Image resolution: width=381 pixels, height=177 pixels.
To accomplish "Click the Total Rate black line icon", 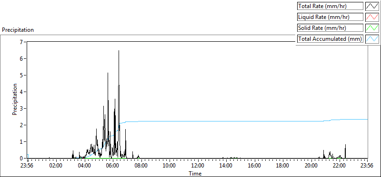I will point(372,6).
